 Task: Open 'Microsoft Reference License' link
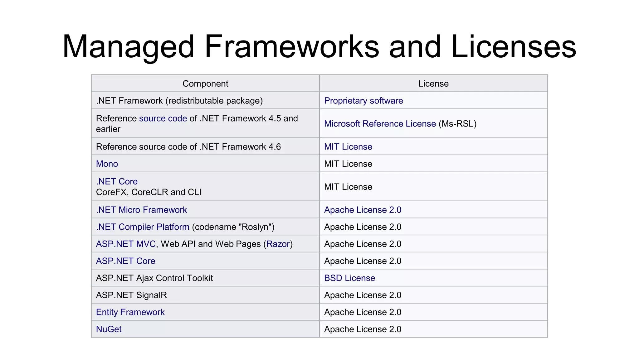click(380, 124)
